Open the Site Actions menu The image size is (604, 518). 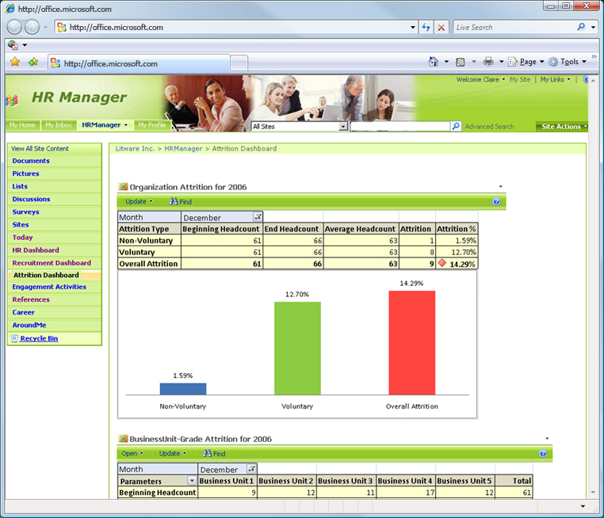[x=564, y=126]
